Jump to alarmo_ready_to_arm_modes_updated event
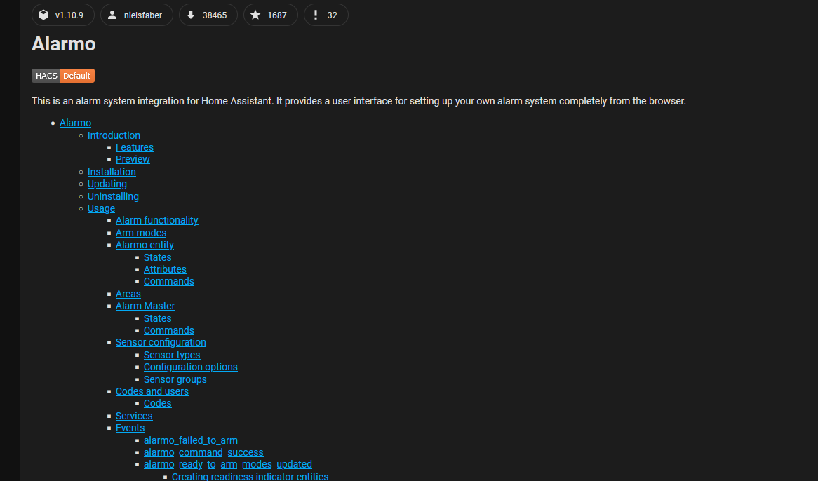 (228, 464)
